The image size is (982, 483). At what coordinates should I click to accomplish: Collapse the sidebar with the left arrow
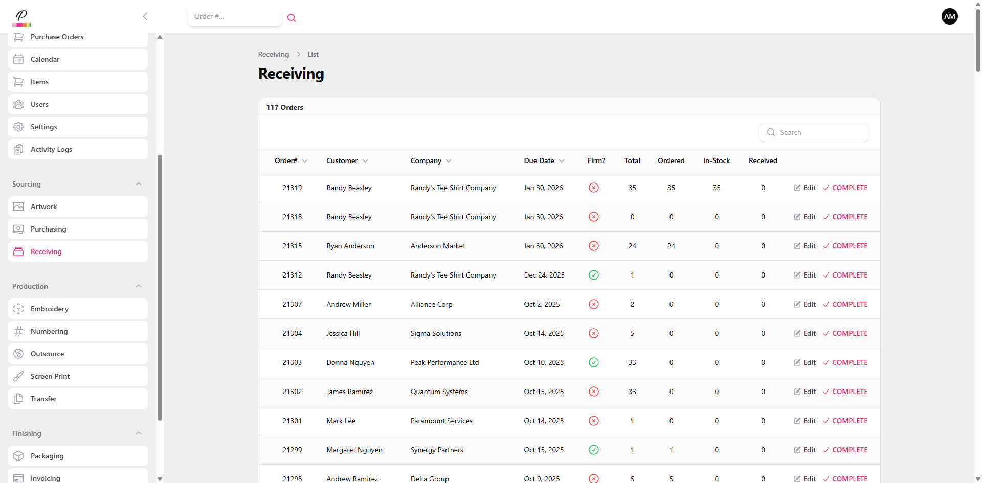click(x=145, y=16)
